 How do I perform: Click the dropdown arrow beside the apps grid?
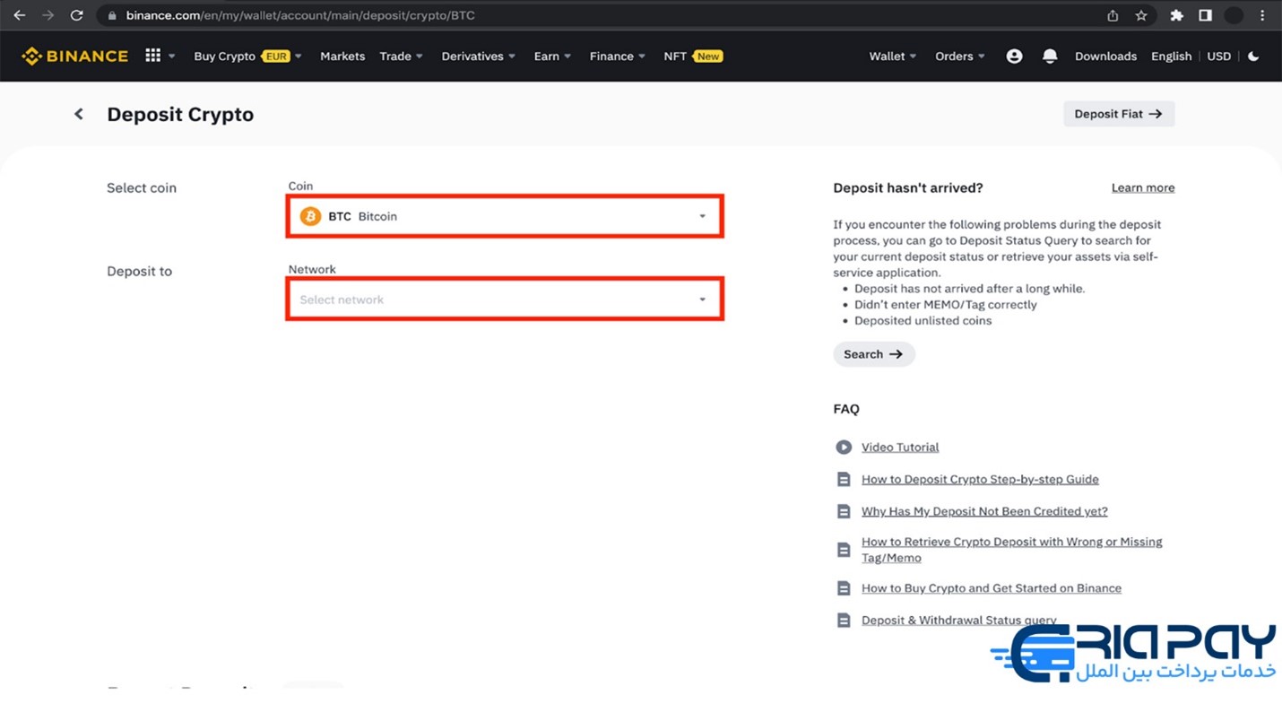171,56
